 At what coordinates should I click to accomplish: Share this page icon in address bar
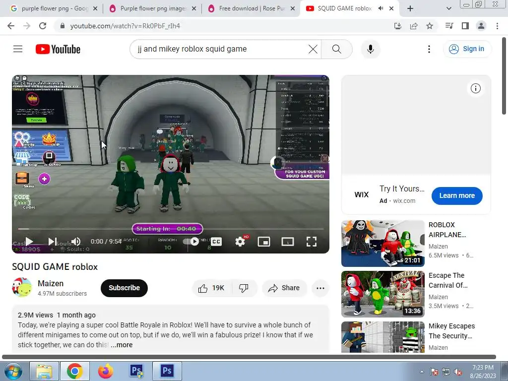point(413,26)
